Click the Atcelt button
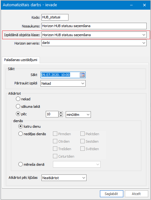This screenshot has height=200, width=151. pyautogui.click(x=136, y=194)
